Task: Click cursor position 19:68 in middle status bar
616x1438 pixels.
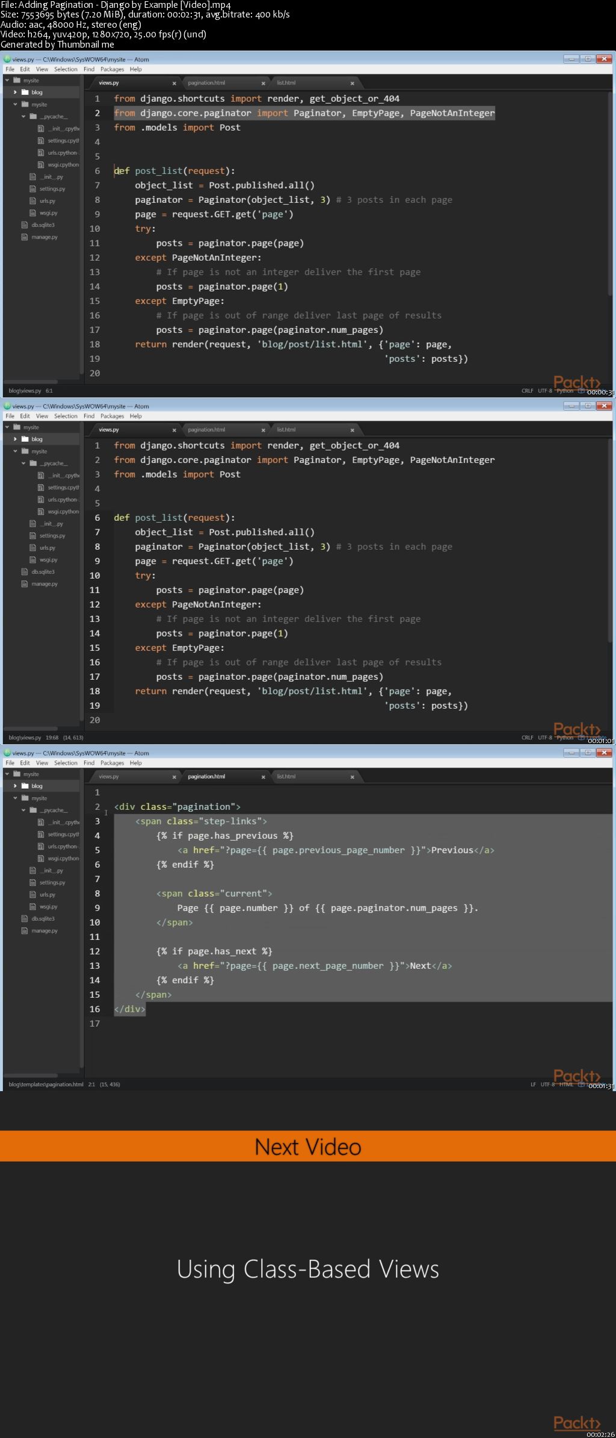Action: (x=52, y=738)
